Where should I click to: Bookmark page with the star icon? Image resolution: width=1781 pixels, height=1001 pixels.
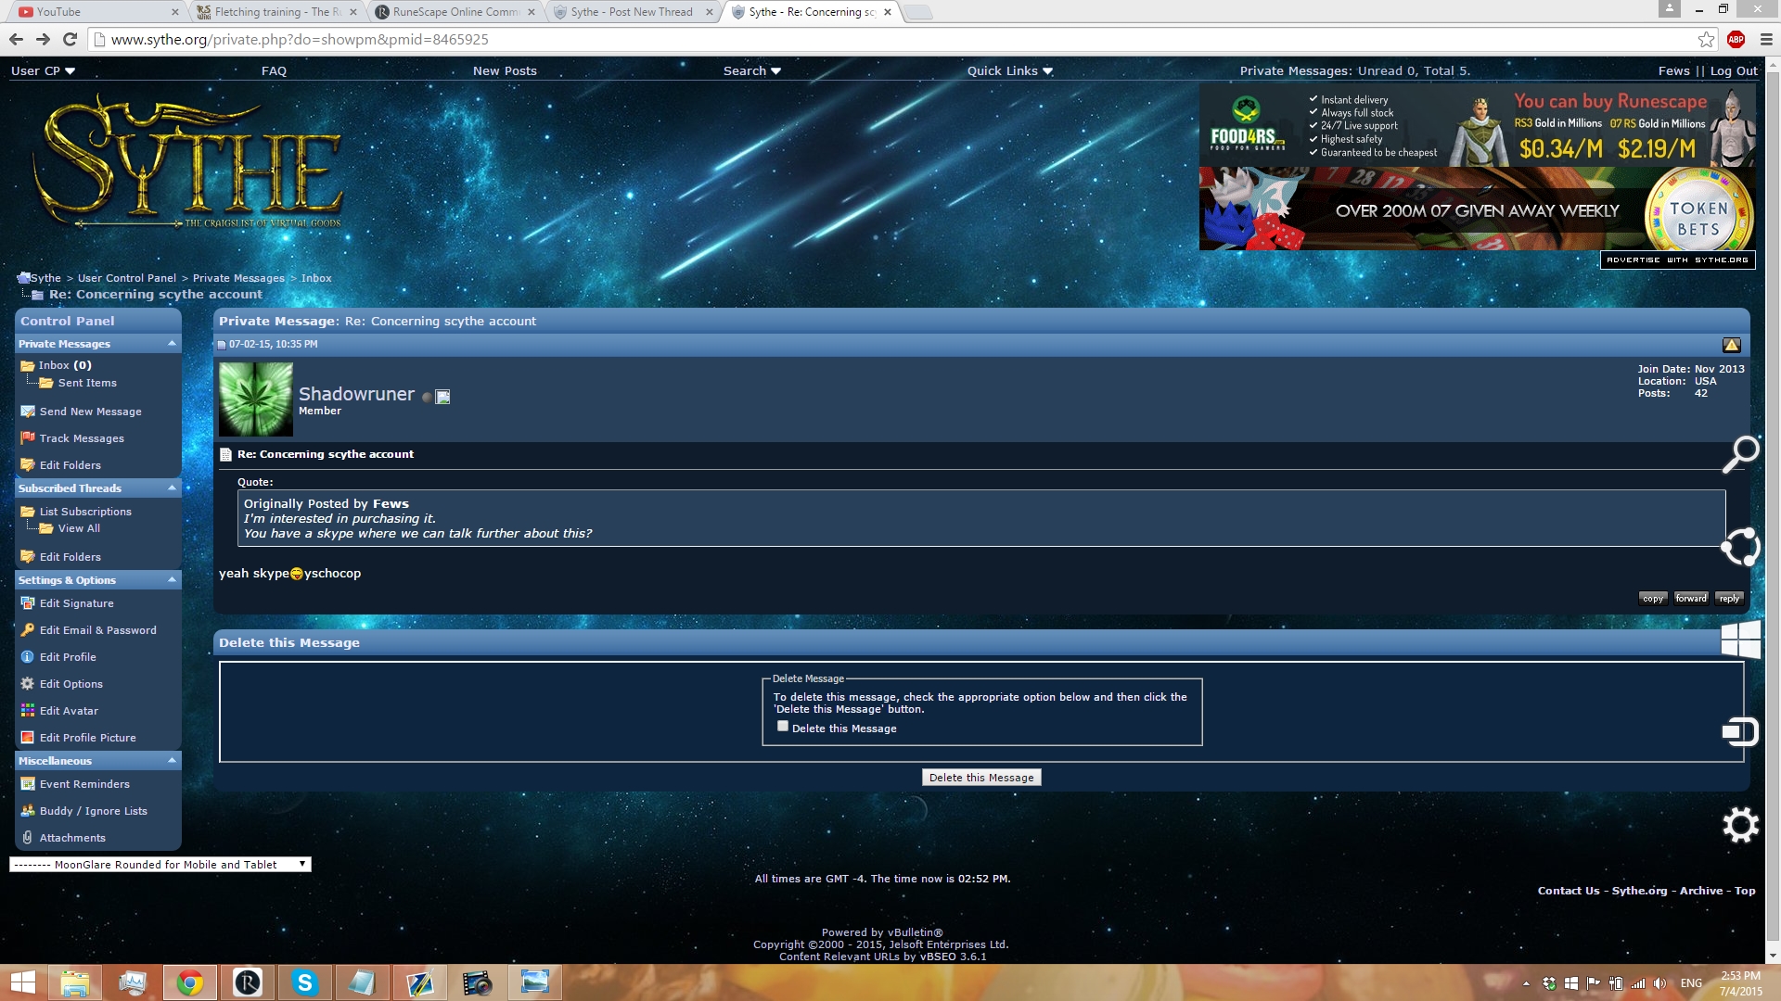pyautogui.click(x=1706, y=39)
